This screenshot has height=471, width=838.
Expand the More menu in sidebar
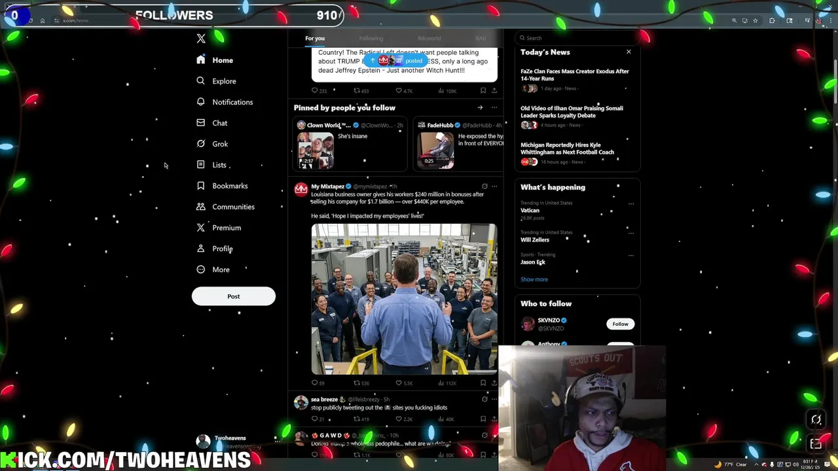213,270
